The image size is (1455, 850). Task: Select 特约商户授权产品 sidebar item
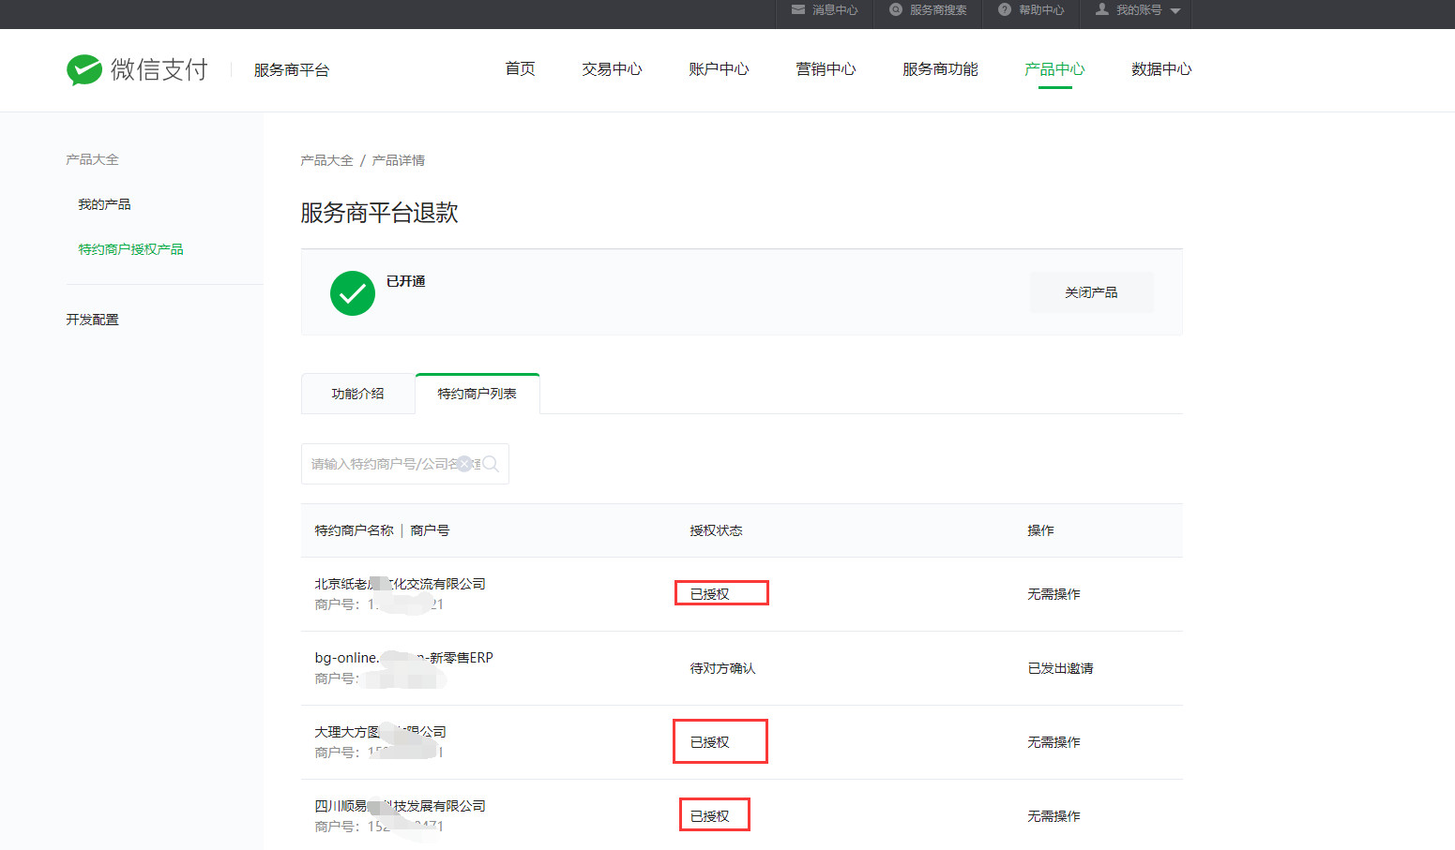[130, 249]
